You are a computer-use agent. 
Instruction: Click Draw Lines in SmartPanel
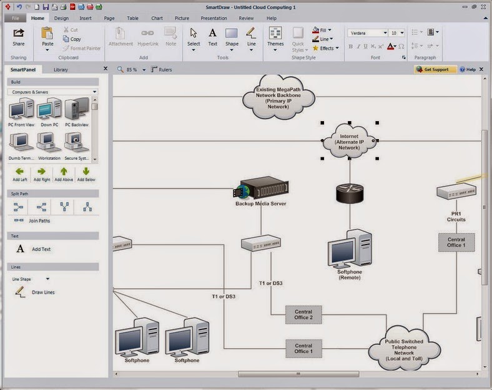pyautogui.click(x=34, y=292)
